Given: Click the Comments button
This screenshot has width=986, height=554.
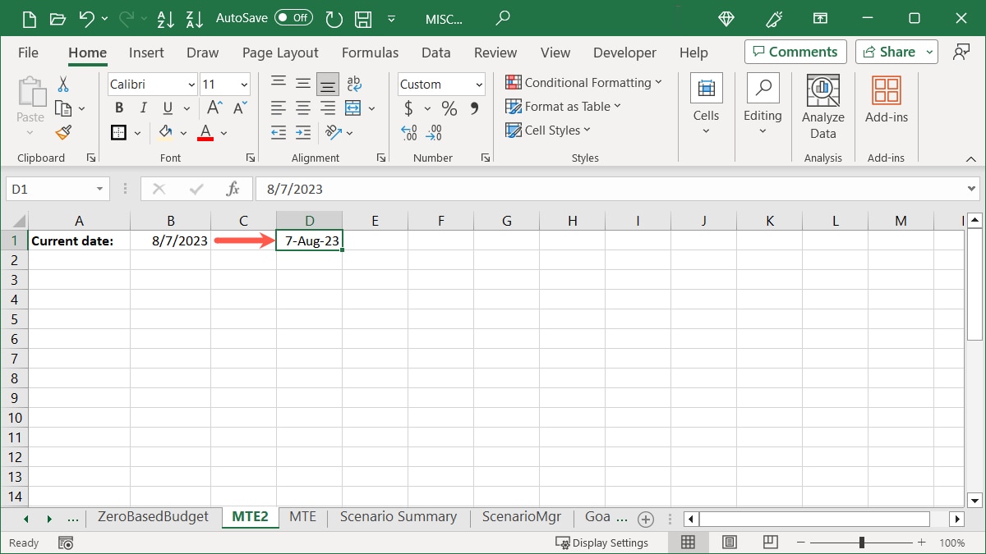Looking at the screenshot, I should [795, 51].
